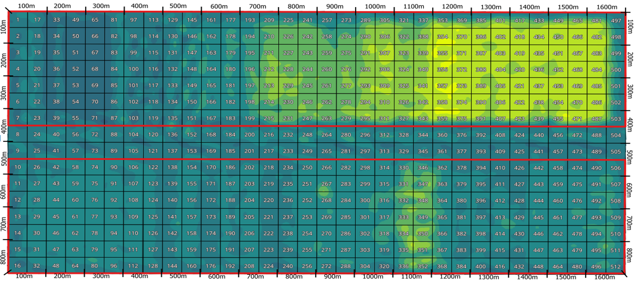Click the 500m label on bottom axis

point(178,276)
